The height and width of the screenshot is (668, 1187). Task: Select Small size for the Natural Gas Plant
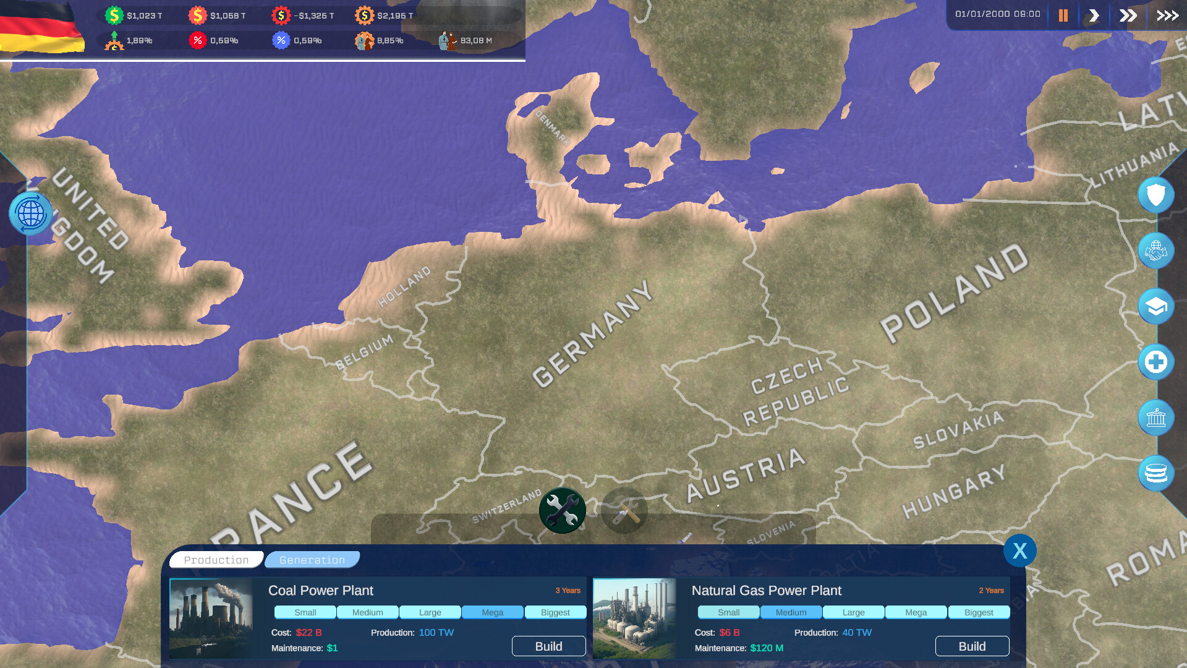click(728, 612)
